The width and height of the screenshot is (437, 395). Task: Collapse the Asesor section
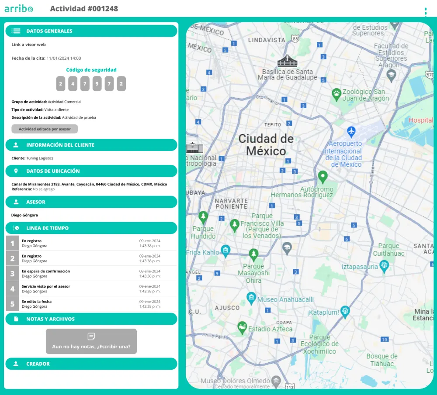point(91,202)
